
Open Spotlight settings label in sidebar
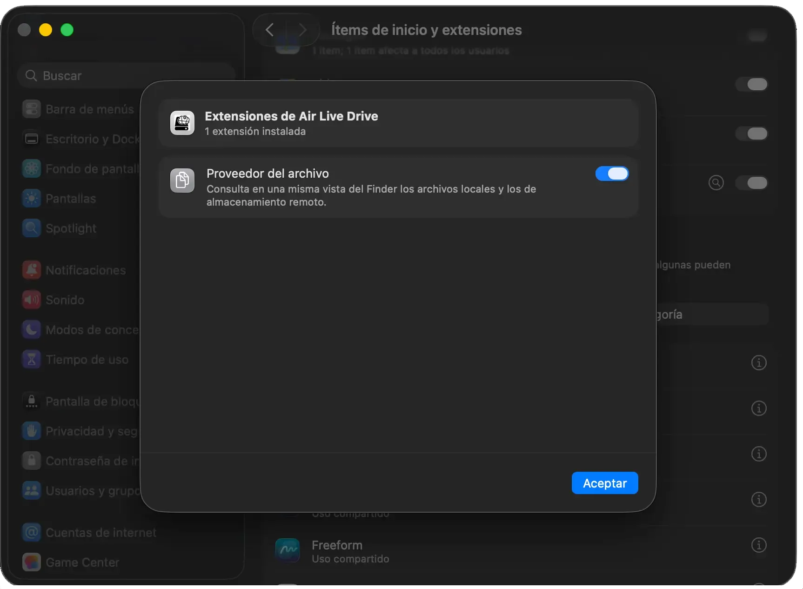tap(71, 228)
